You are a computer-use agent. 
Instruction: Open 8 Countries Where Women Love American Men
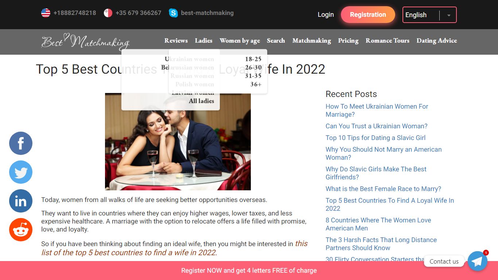(x=378, y=224)
